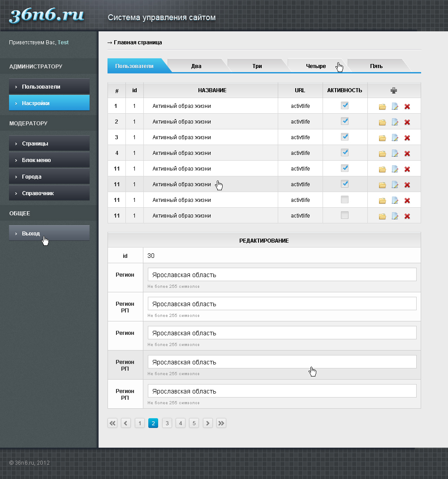
Task: Go to first page with double-left arrow
Action: (112, 423)
